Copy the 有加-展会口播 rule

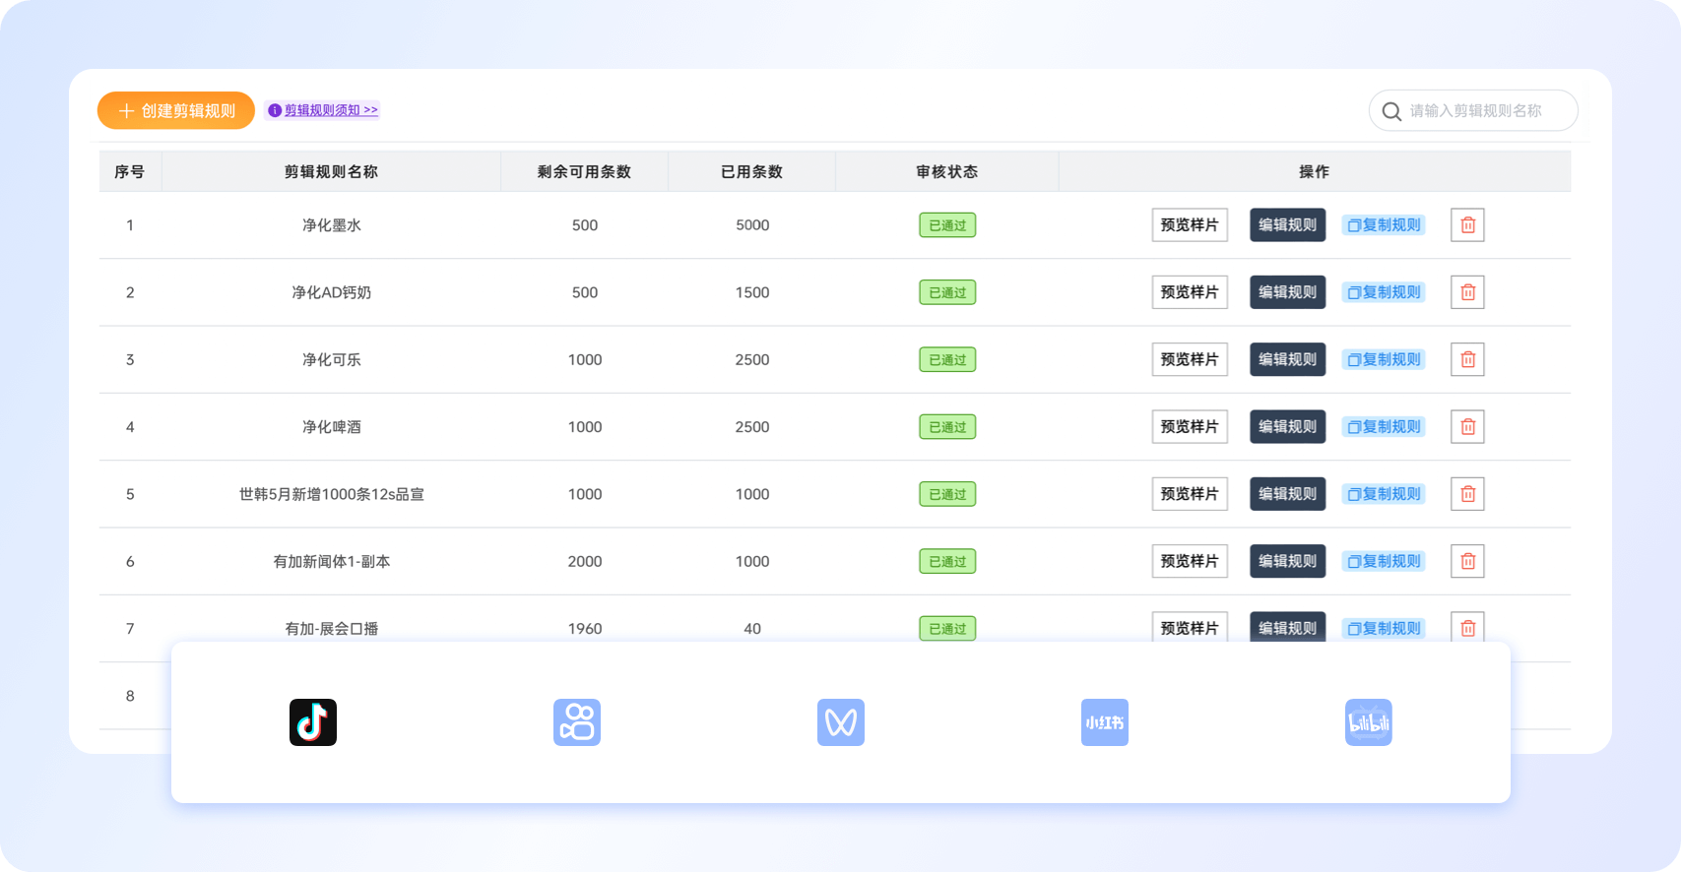point(1384,628)
